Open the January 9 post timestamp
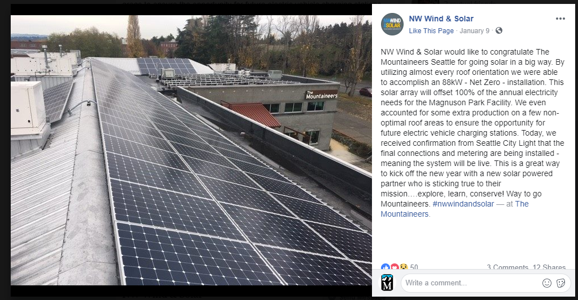Screen dimensions: 578x300 click(x=476, y=30)
